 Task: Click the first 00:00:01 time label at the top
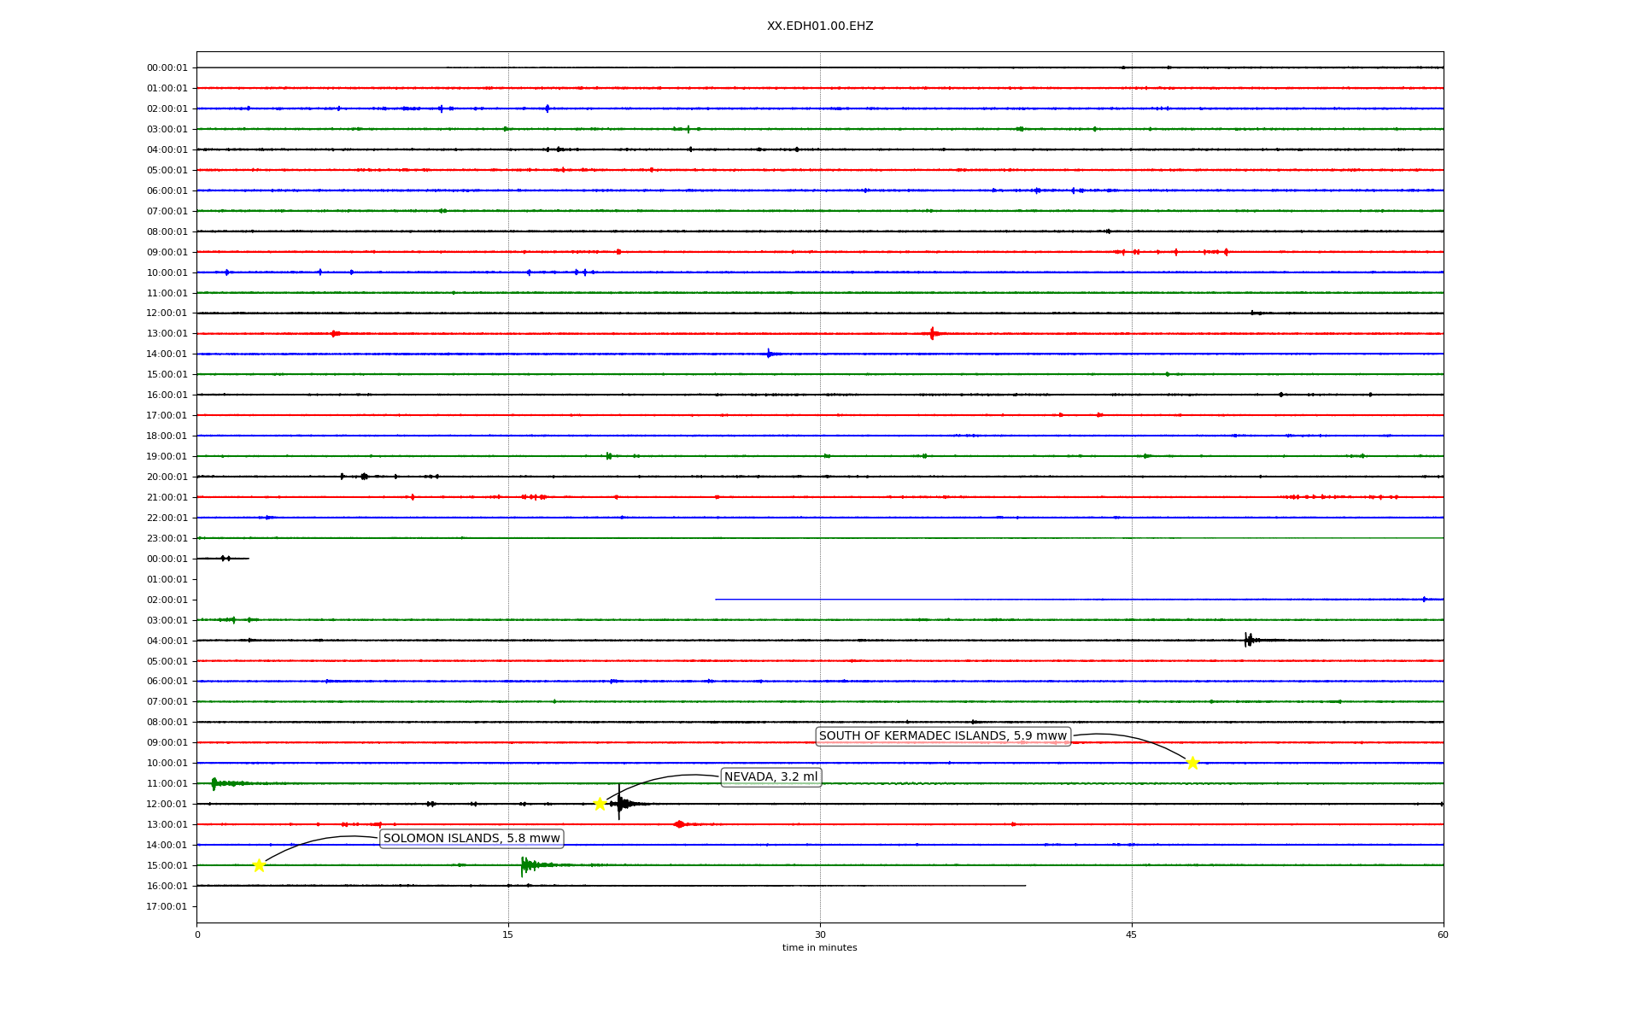[x=167, y=67]
